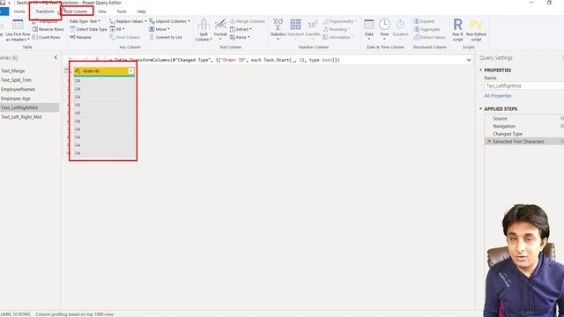Open the Fill dropdown
This screenshot has height=317, width=564.
click(117, 29)
